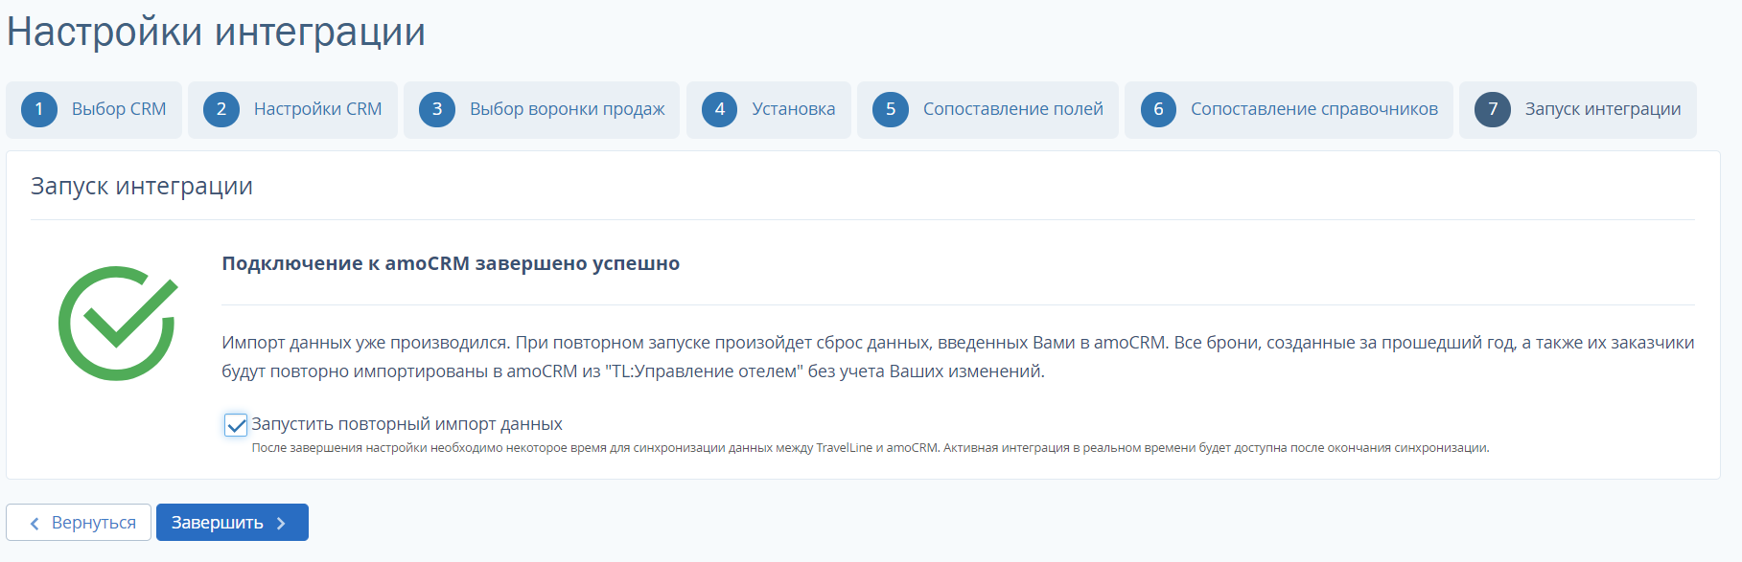Screen dimensions: 1742x562
Task: Click the number 7 step circle
Action: coord(1493,109)
